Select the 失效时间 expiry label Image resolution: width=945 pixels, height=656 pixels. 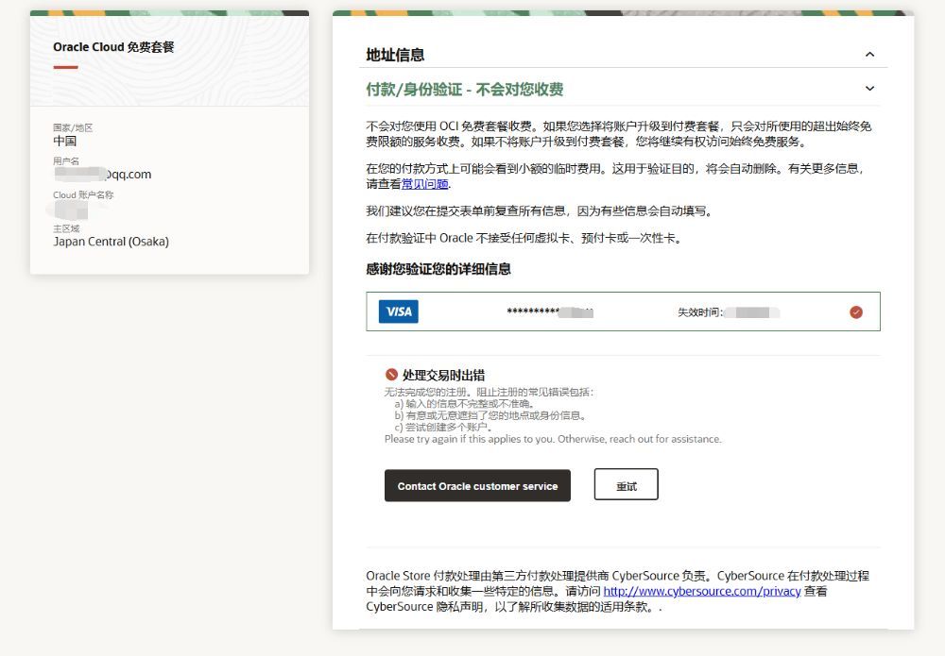pyautogui.click(x=699, y=312)
